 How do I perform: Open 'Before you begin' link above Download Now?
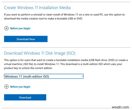click(20, 28)
